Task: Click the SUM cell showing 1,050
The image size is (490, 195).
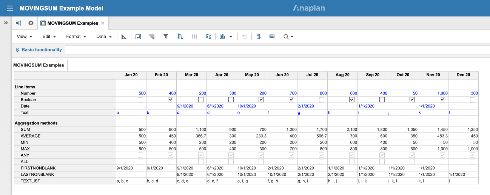Action: [403, 130]
